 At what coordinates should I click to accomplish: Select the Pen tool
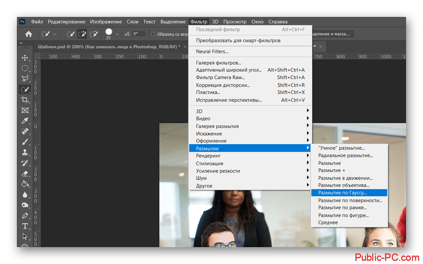click(x=25, y=215)
